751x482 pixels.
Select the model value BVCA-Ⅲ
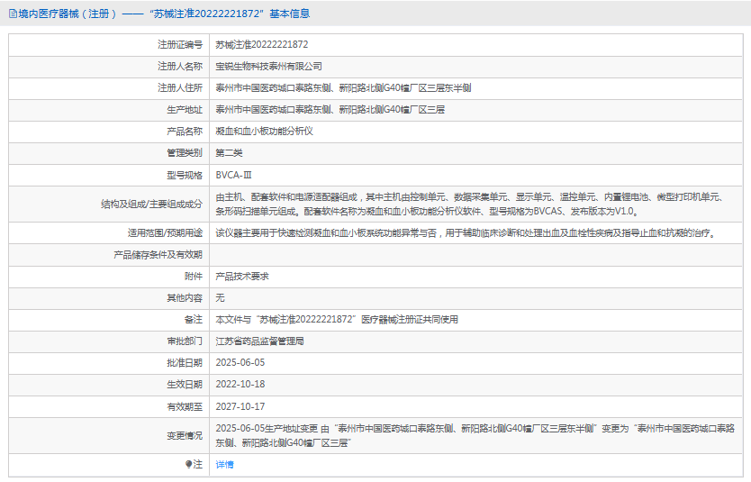pos(234,175)
